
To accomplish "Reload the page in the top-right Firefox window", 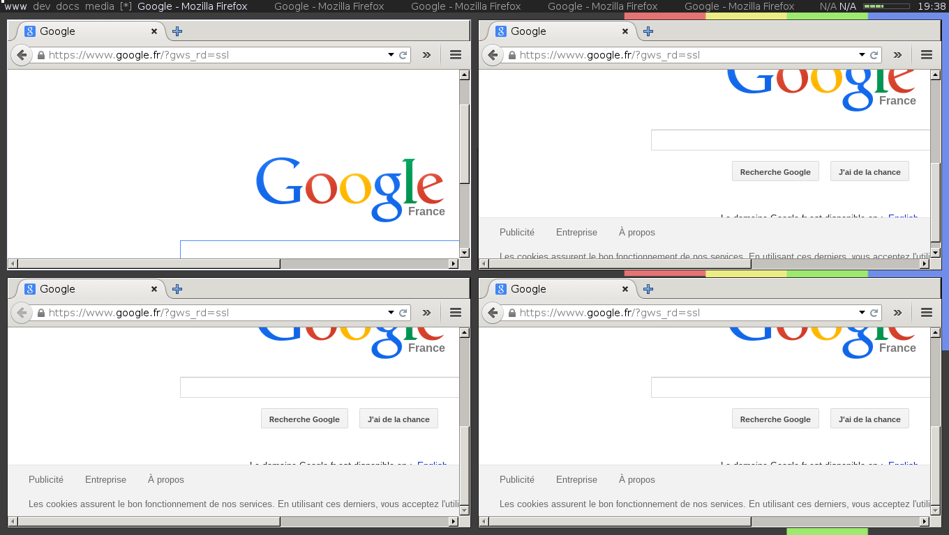I will (x=874, y=55).
